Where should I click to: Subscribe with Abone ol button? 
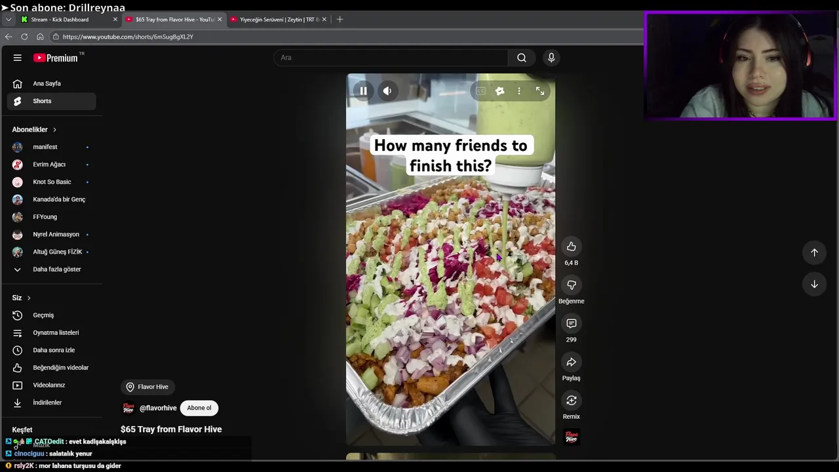(x=199, y=408)
